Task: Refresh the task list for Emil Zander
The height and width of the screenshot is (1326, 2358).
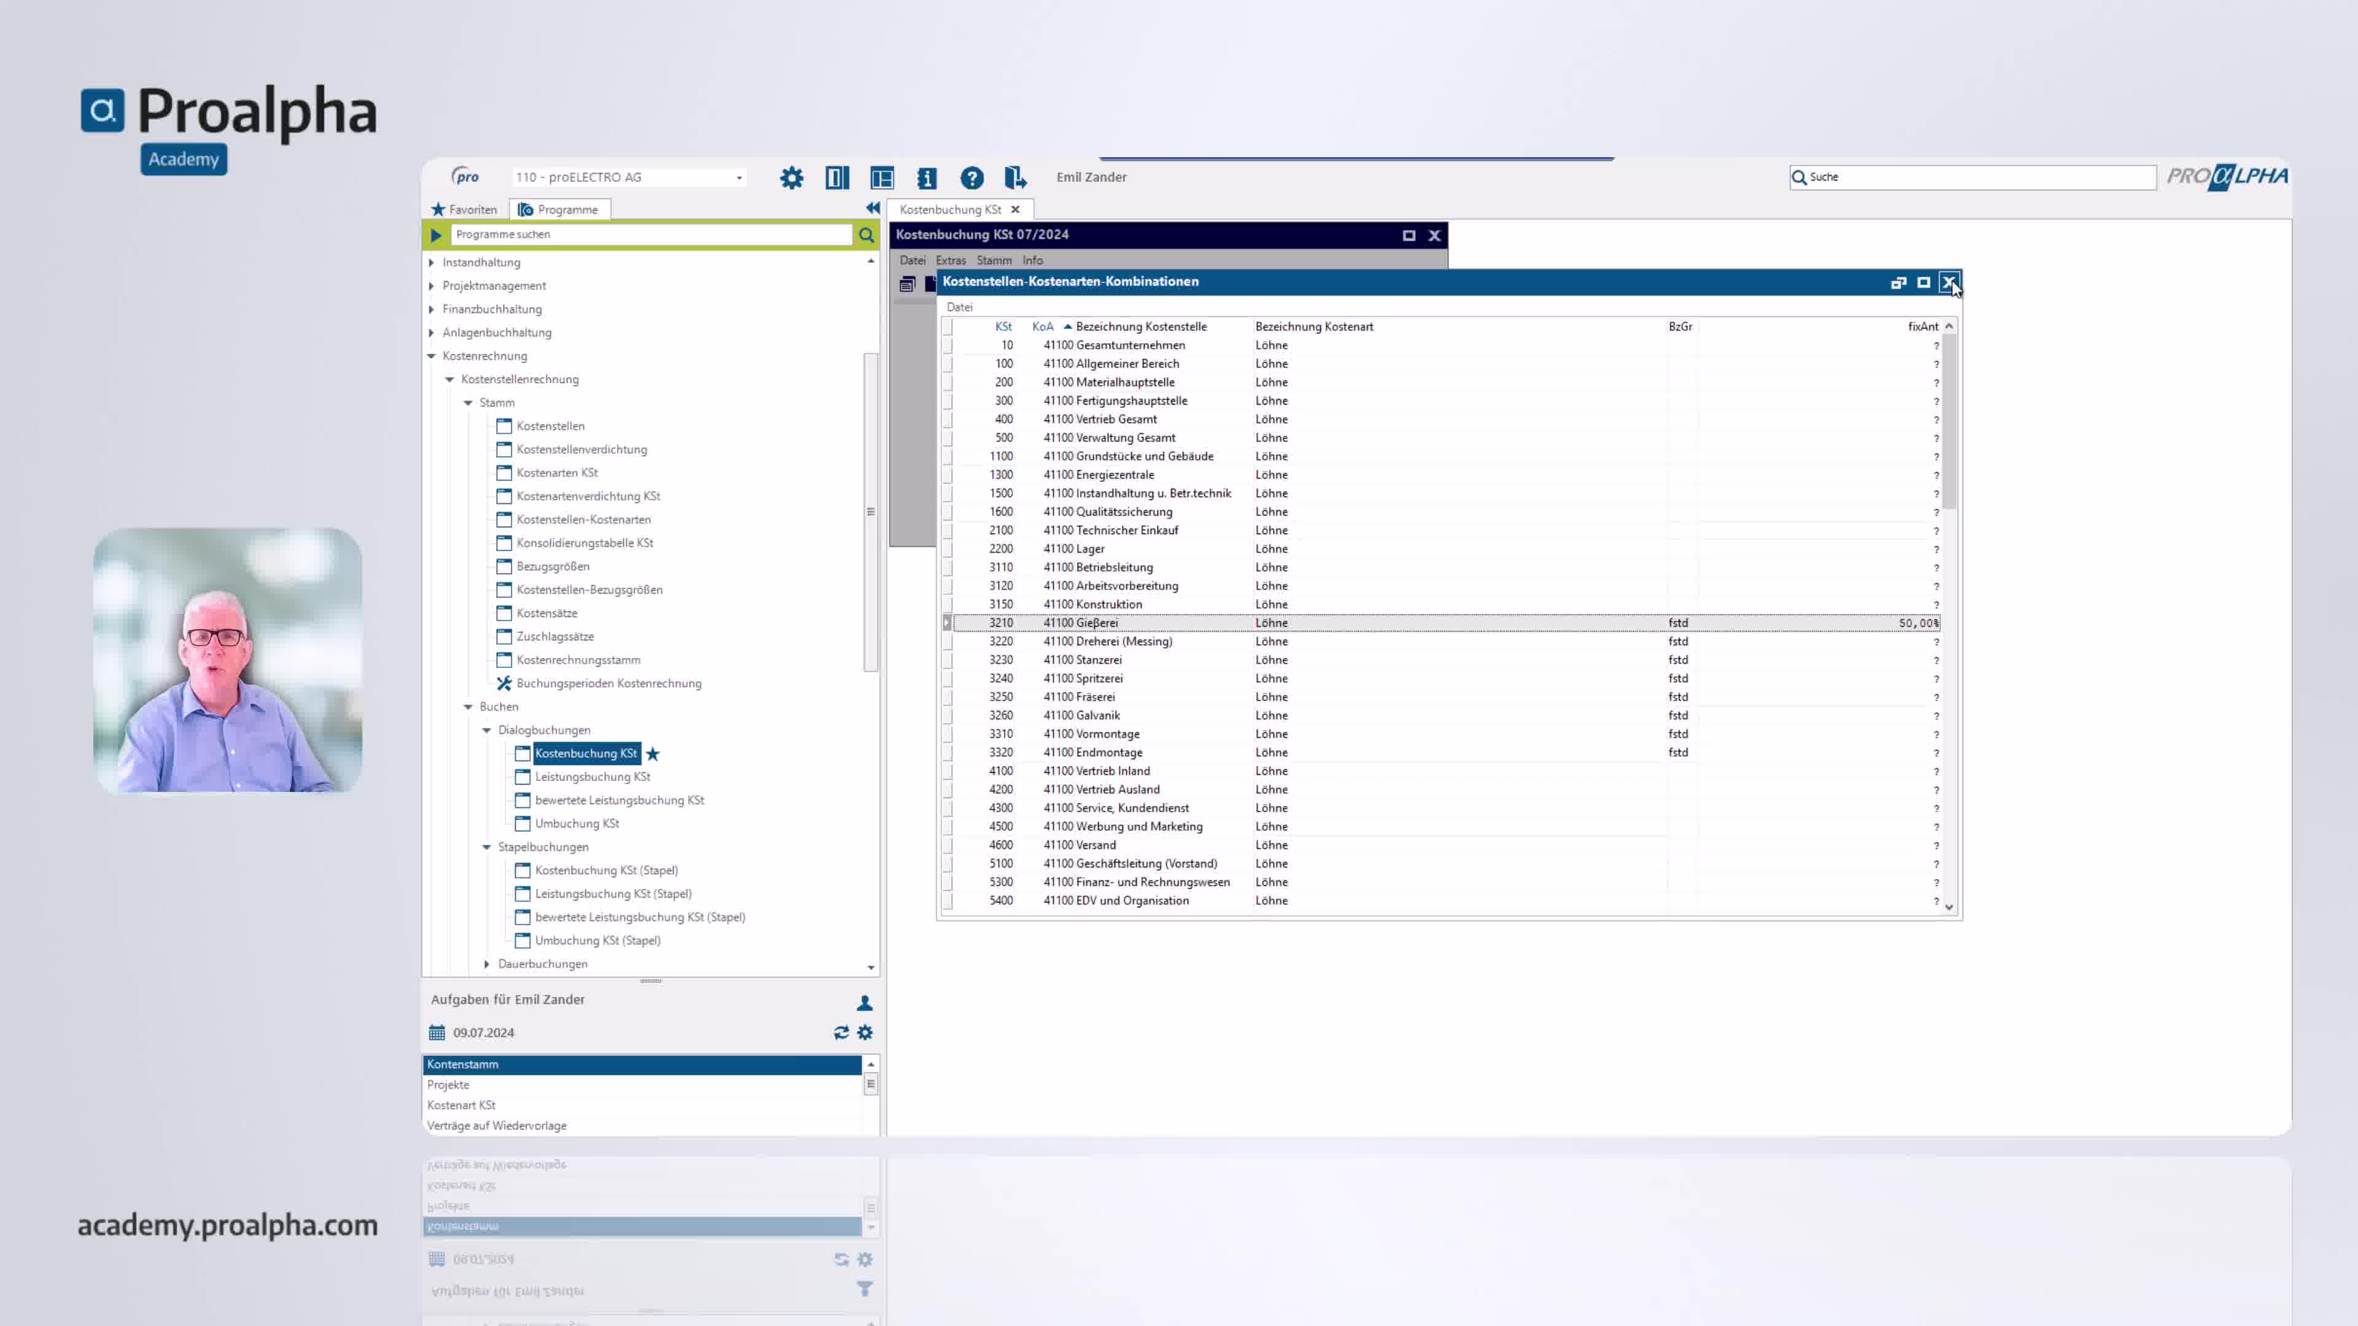Action: pos(840,1032)
